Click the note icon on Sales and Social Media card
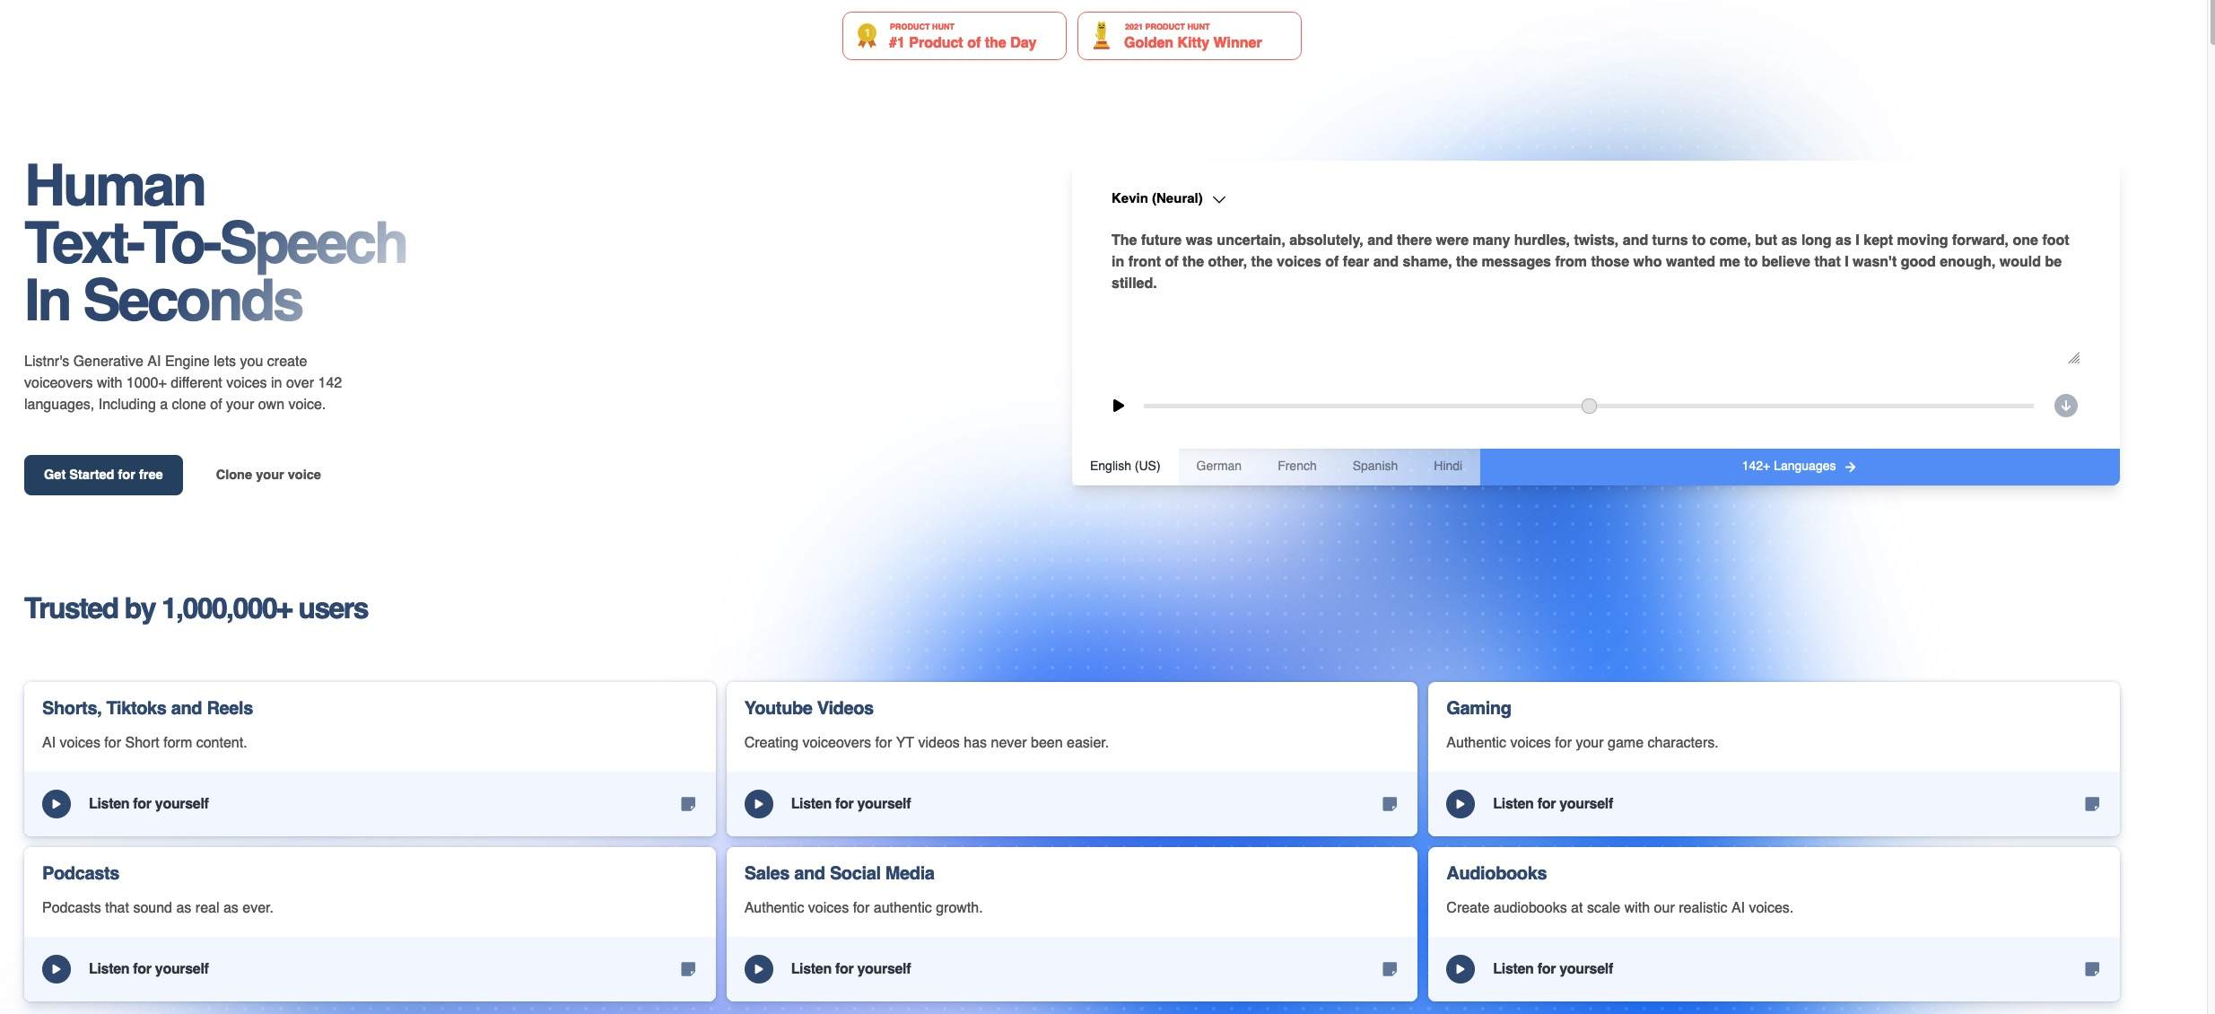This screenshot has width=2215, height=1014. (x=1390, y=969)
